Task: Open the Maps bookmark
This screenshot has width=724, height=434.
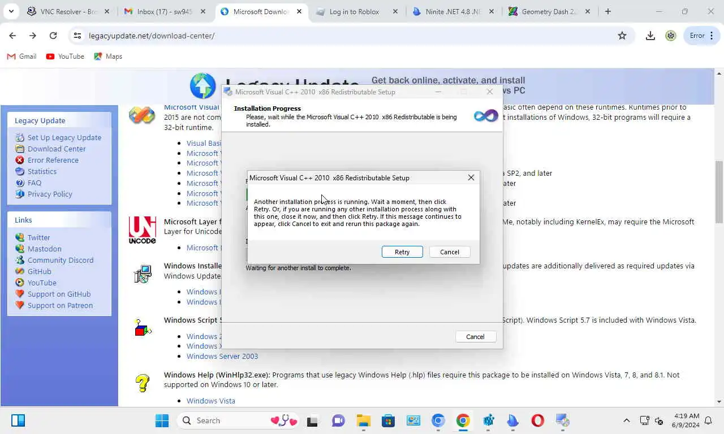Action: point(108,57)
